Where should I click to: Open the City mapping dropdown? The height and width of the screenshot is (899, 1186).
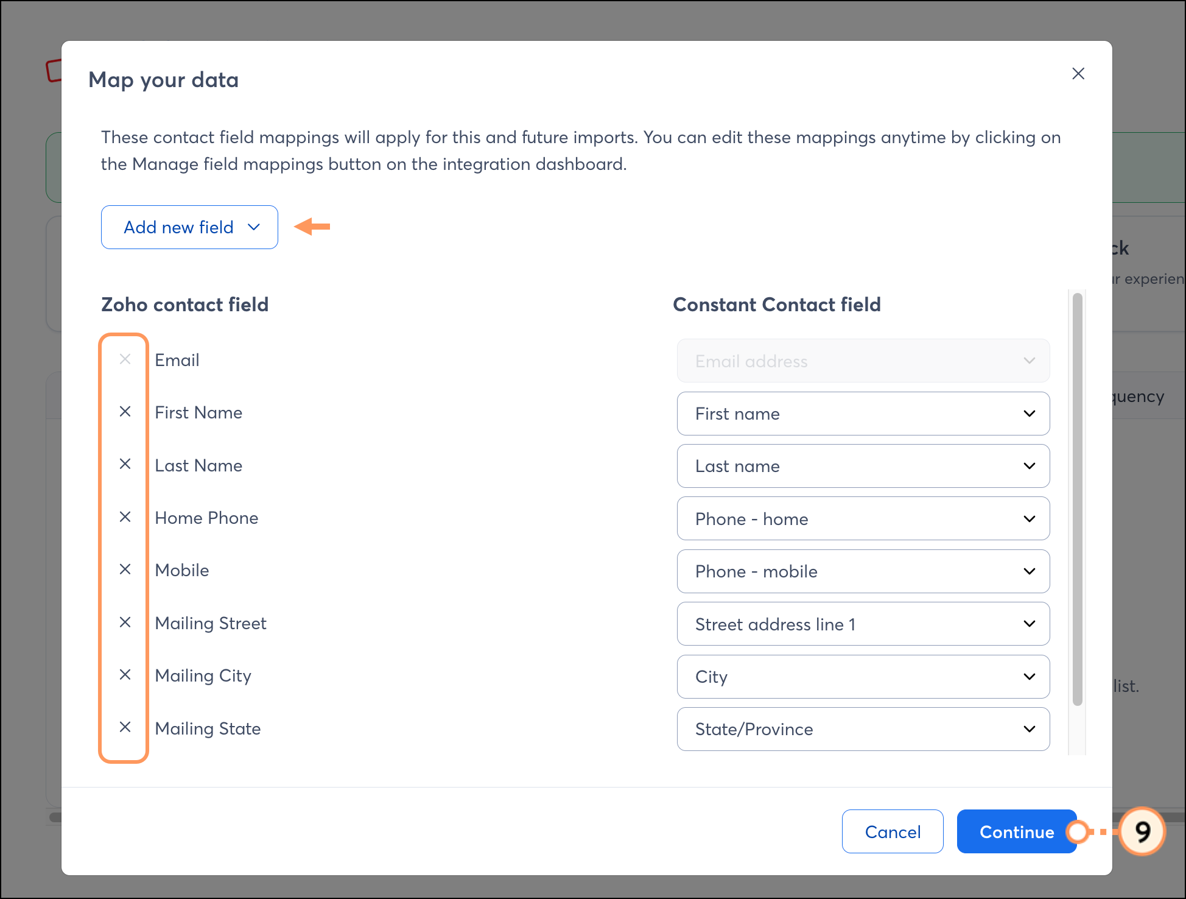[x=863, y=677]
